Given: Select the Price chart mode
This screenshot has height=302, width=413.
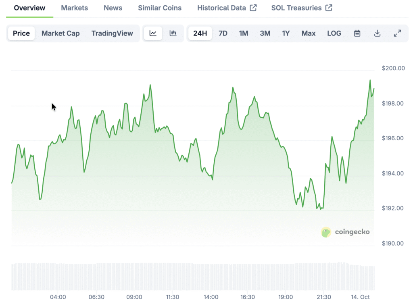Looking at the screenshot, I should click(21, 33).
